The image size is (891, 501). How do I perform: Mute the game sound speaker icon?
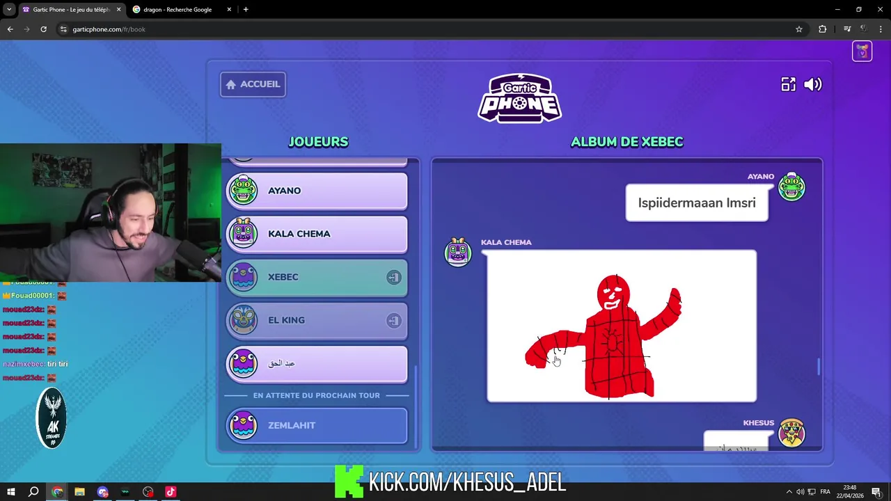pos(813,84)
